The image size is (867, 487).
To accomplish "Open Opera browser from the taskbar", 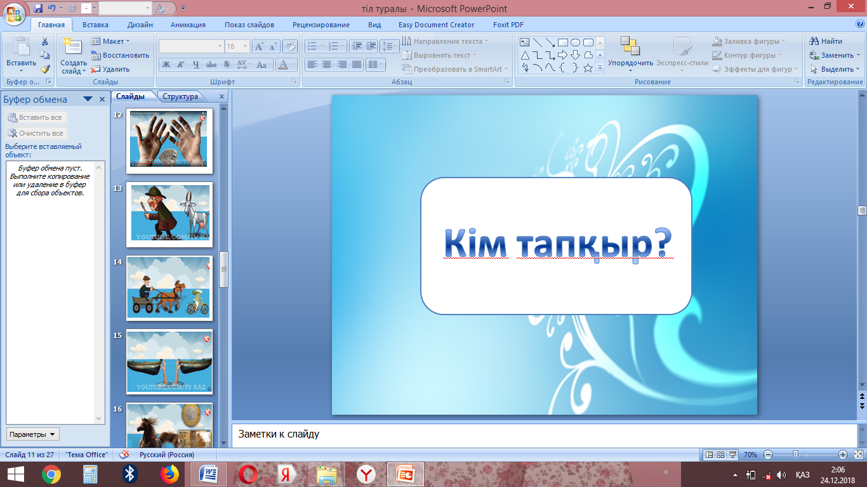I will pos(248,474).
